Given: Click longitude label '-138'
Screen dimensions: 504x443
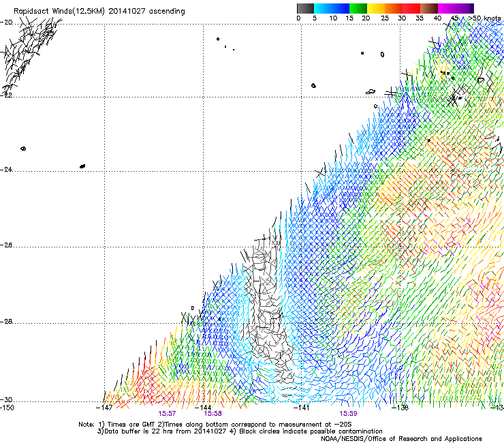Looking at the screenshot, I should 400,408.
